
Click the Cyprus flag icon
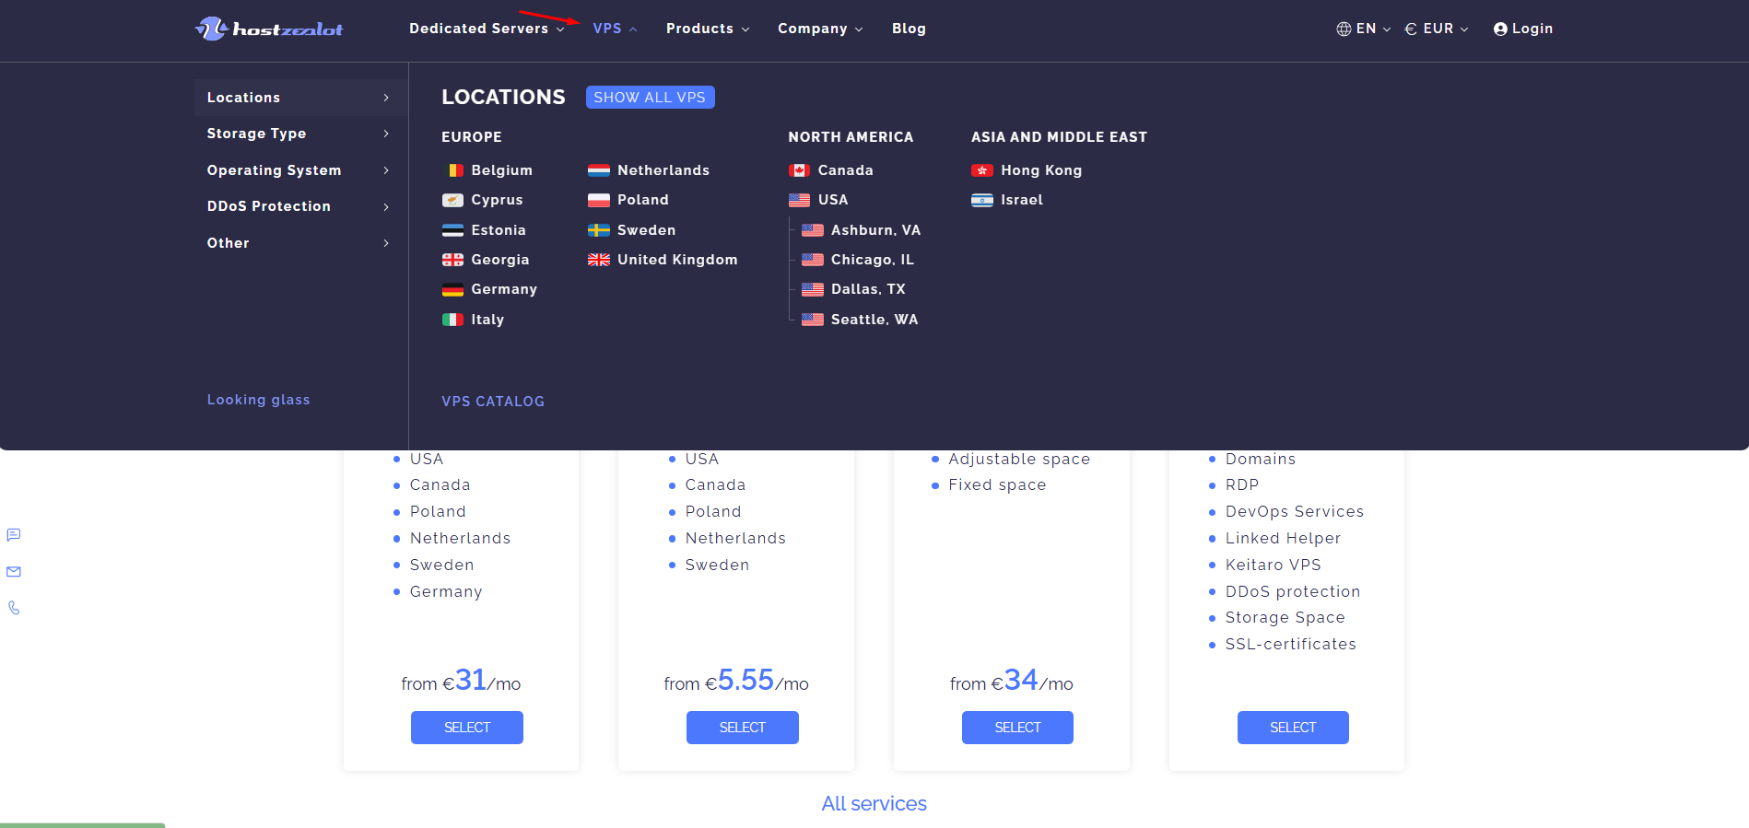[x=452, y=200]
